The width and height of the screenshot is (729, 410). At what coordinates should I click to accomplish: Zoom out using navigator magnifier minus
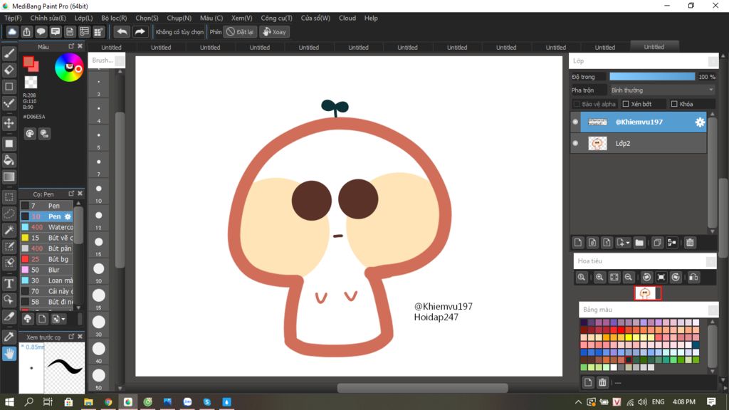pos(628,277)
